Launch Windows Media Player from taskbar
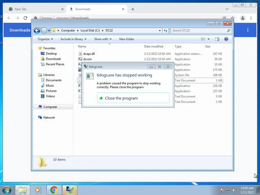 [x=38, y=190]
